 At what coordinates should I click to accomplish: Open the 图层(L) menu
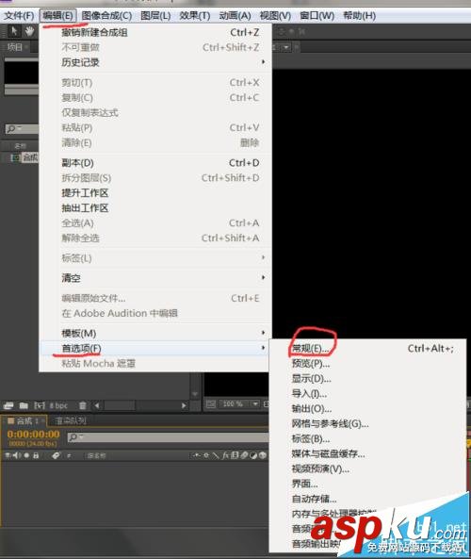point(155,16)
